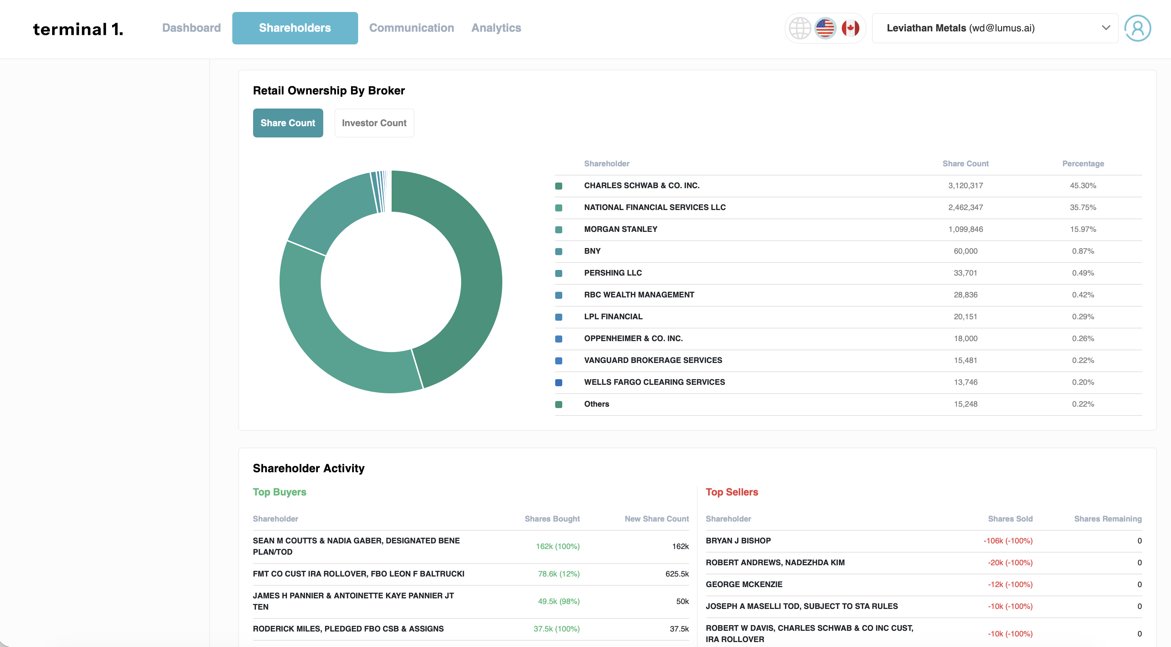Click the Others legend swatch
The image size is (1171, 647).
559,404
